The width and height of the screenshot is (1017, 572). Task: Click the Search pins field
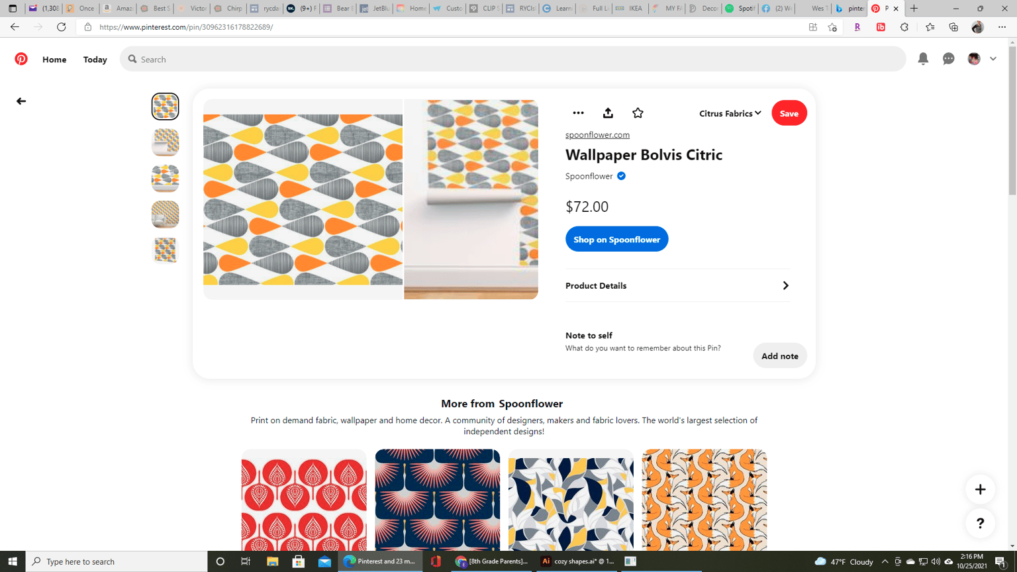[x=513, y=59]
